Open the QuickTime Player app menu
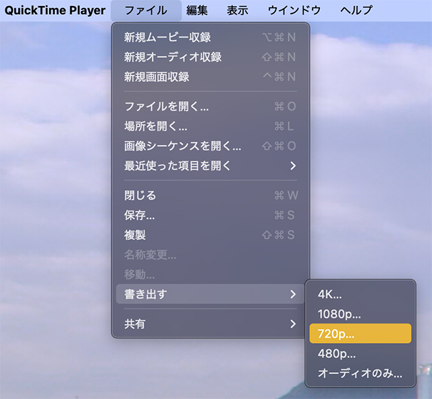This screenshot has height=399, width=432. [55, 10]
